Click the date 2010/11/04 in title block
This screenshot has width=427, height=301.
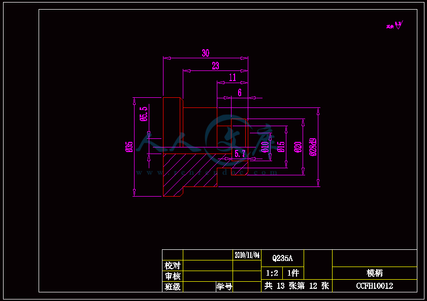(x=247, y=255)
